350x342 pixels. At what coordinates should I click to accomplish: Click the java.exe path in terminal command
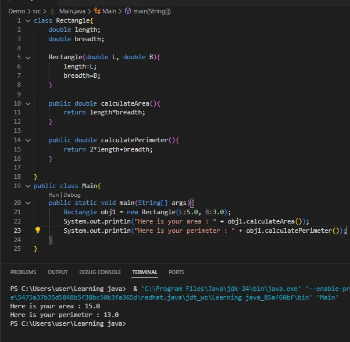221,289
